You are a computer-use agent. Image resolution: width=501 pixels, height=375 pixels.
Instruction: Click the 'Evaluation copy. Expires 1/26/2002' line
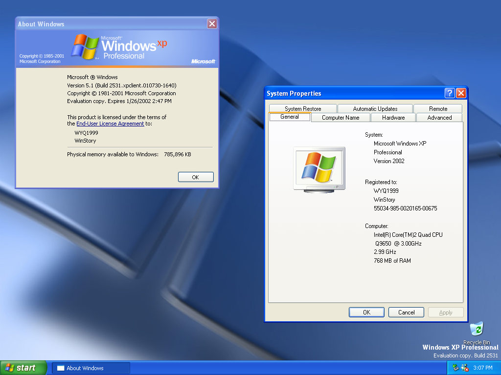pos(119,101)
